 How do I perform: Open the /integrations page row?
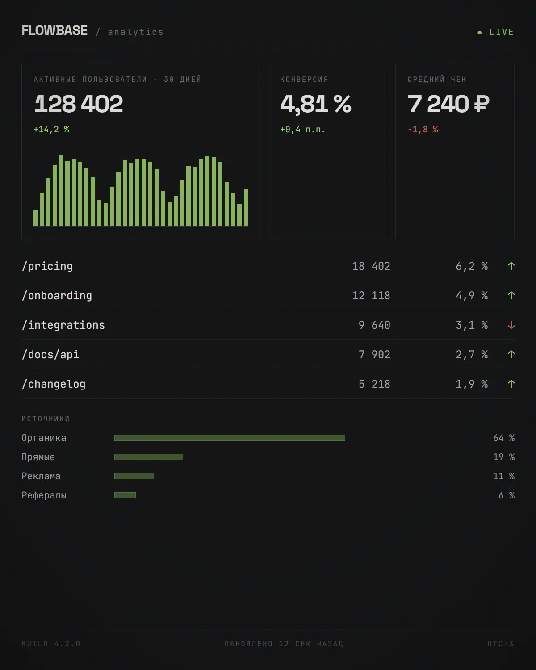coord(268,325)
